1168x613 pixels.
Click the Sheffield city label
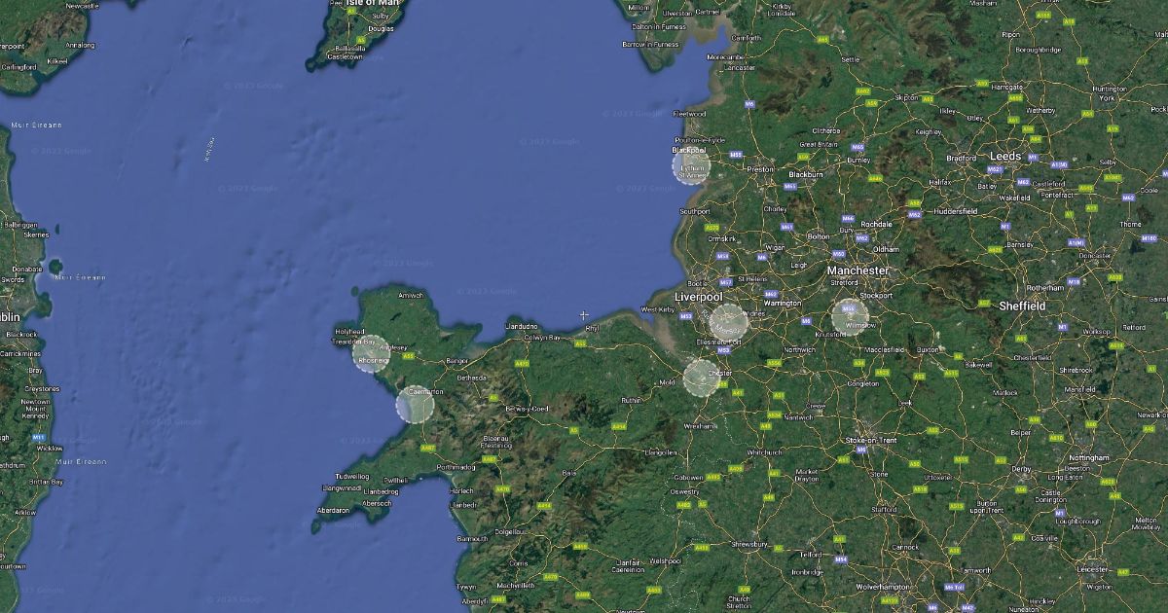click(x=1022, y=306)
